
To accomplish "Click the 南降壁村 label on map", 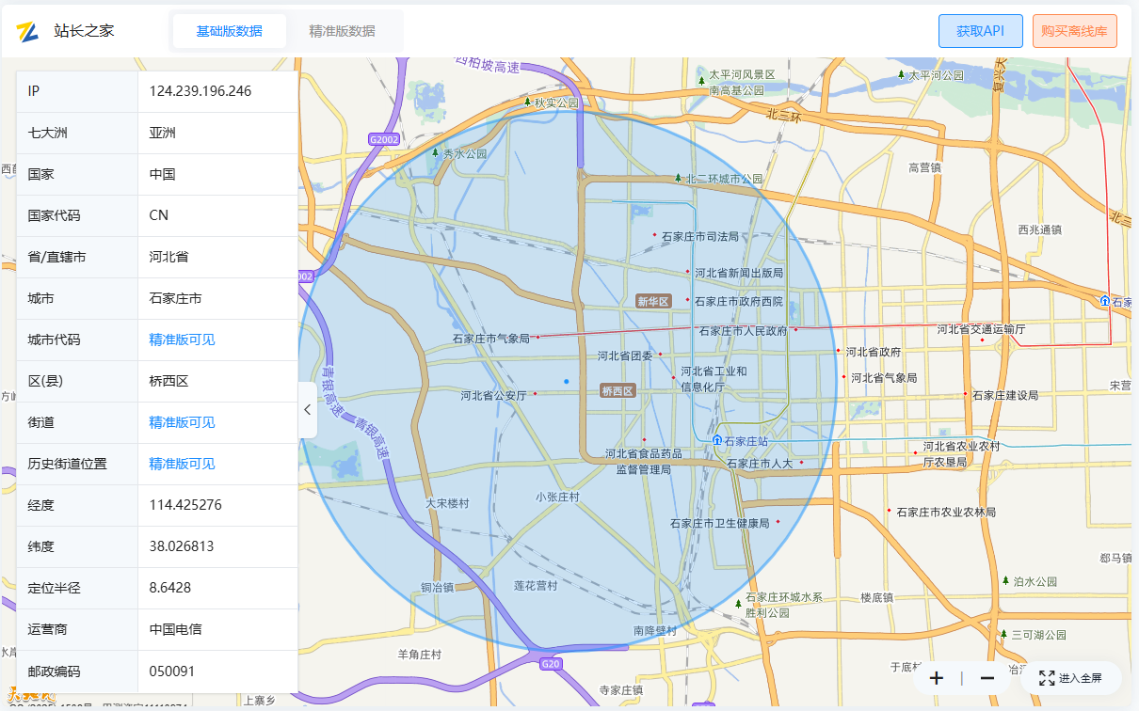I will [x=655, y=630].
